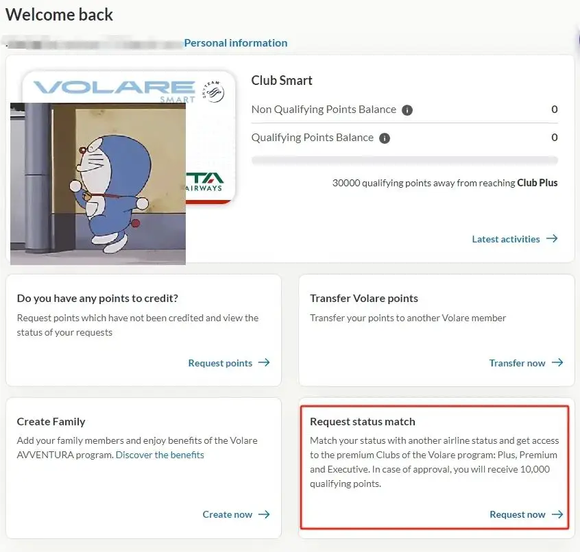Image resolution: width=580 pixels, height=552 pixels.
Task: Click the Create now link
Action: point(228,514)
